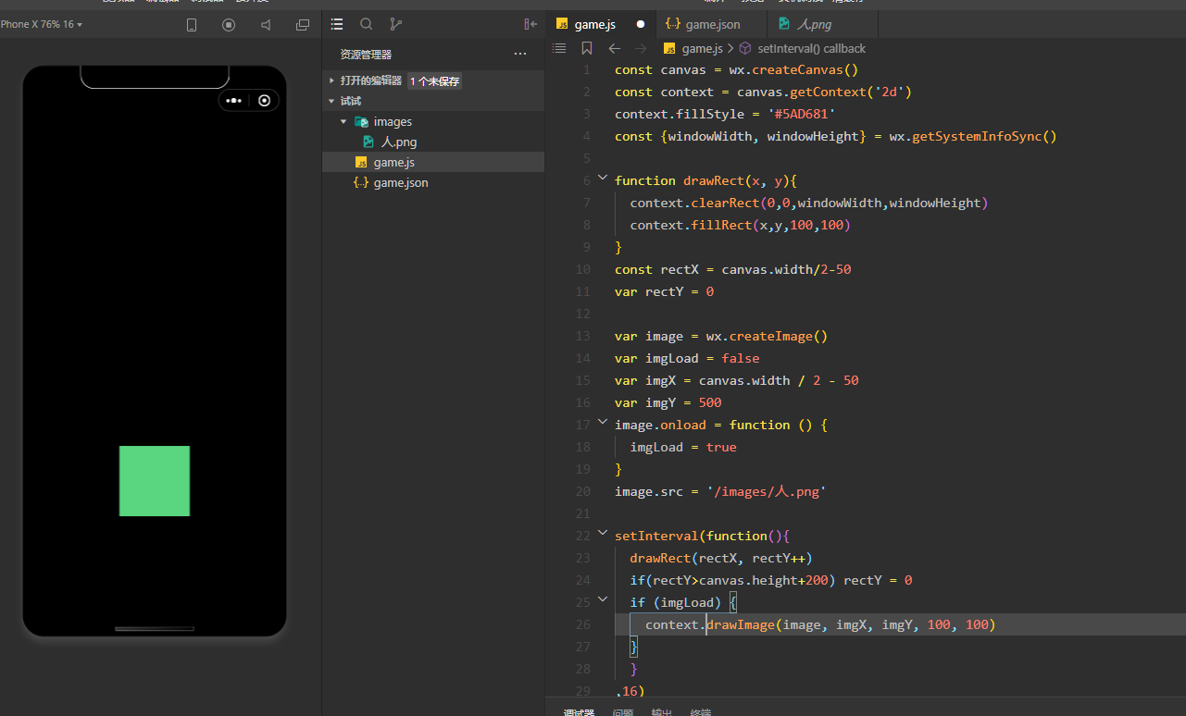The image size is (1186, 716).
Task: Select game.json in the file tree
Action: pyautogui.click(x=401, y=182)
